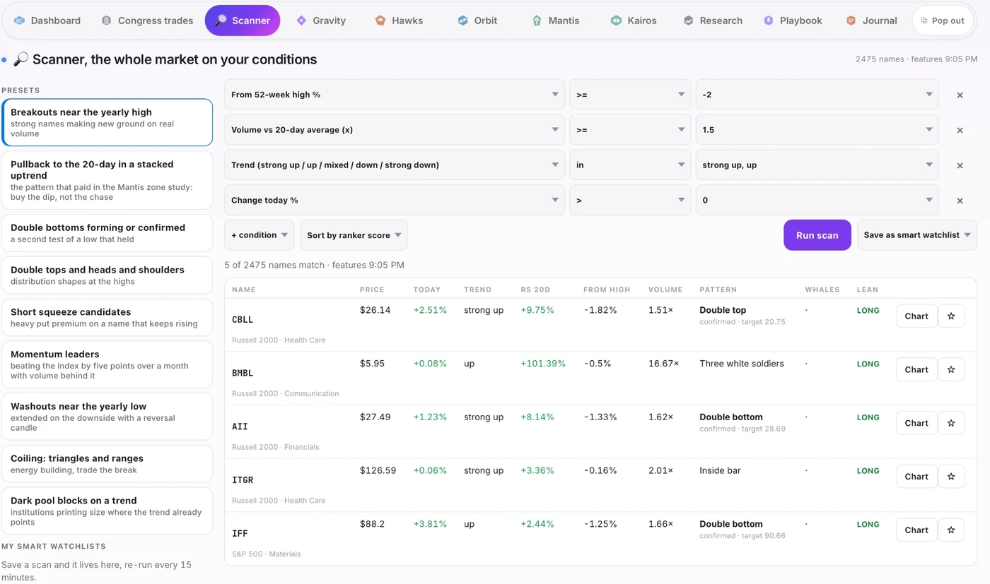The image size is (990, 584).
Task: Star the AII row as favorite
Action: click(x=951, y=423)
